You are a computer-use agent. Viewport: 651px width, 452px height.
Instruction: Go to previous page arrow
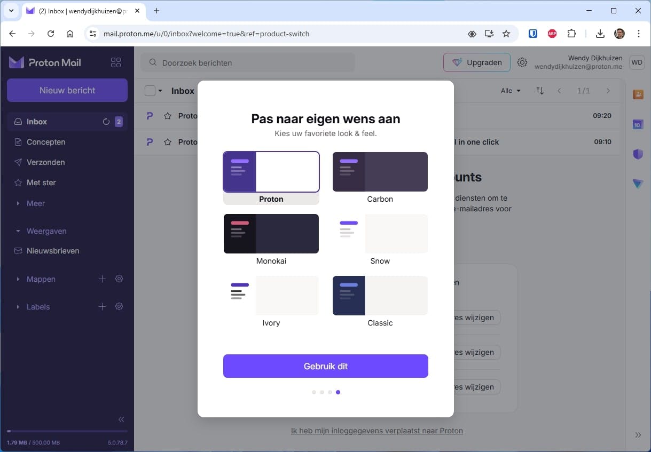click(x=559, y=91)
